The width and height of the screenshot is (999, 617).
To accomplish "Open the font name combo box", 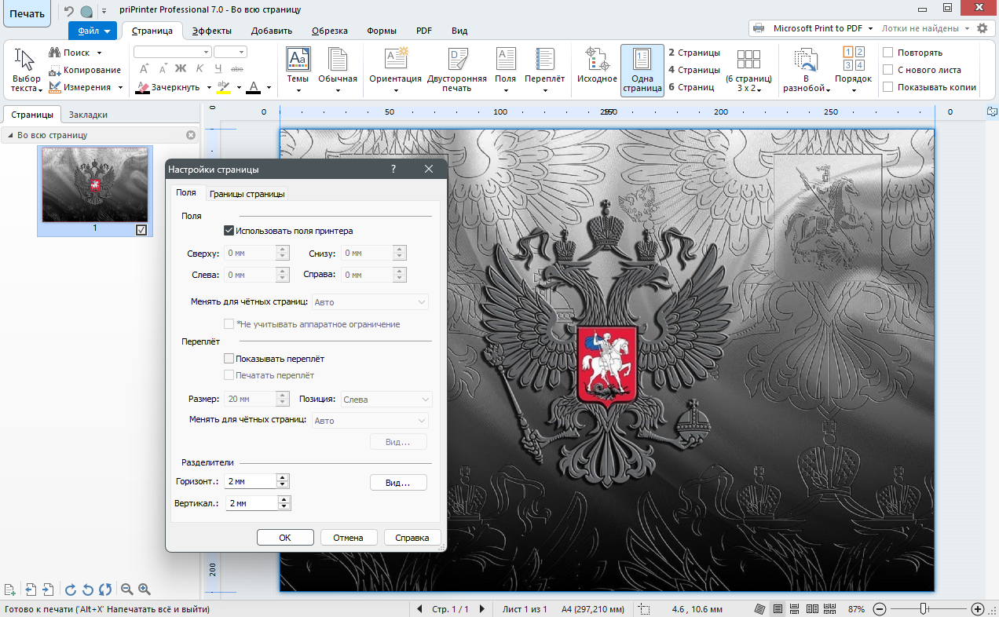I will coord(172,53).
